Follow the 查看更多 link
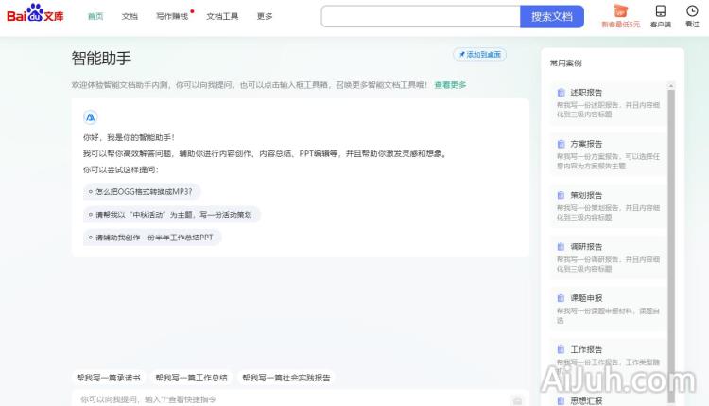709x406 pixels. [x=450, y=85]
